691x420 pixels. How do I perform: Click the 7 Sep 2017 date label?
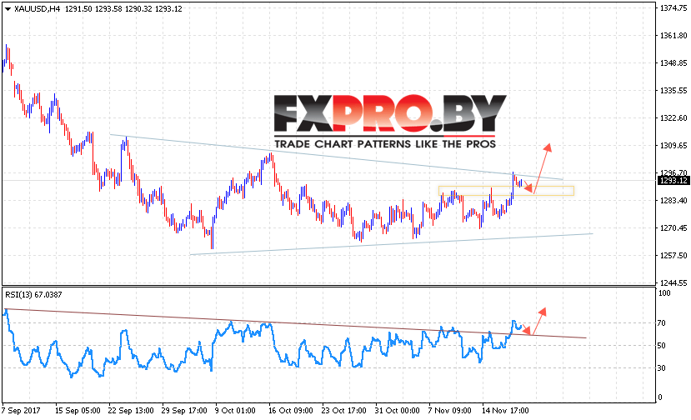click(x=21, y=410)
